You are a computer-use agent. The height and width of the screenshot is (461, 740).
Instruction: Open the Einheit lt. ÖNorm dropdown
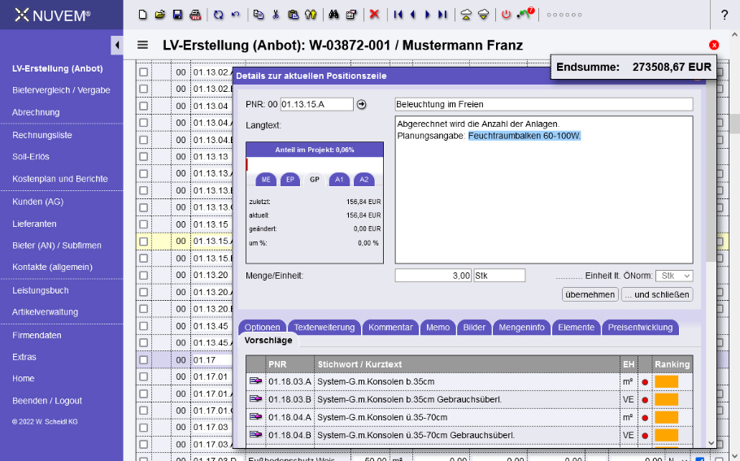pyautogui.click(x=673, y=276)
